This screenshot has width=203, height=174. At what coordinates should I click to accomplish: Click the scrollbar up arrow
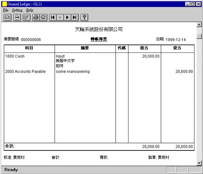click(199, 24)
